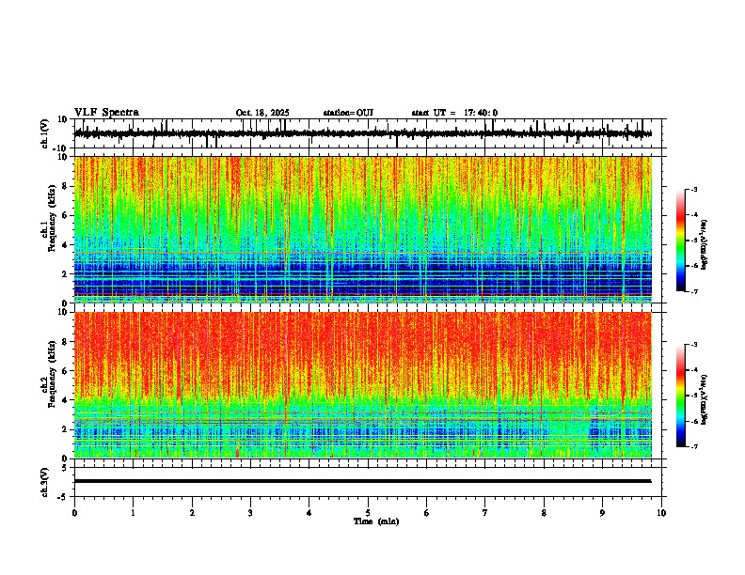The width and height of the screenshot is (745, 575).
Task: Click tick label "1" on the Time axis
Action: coord(133,513)
